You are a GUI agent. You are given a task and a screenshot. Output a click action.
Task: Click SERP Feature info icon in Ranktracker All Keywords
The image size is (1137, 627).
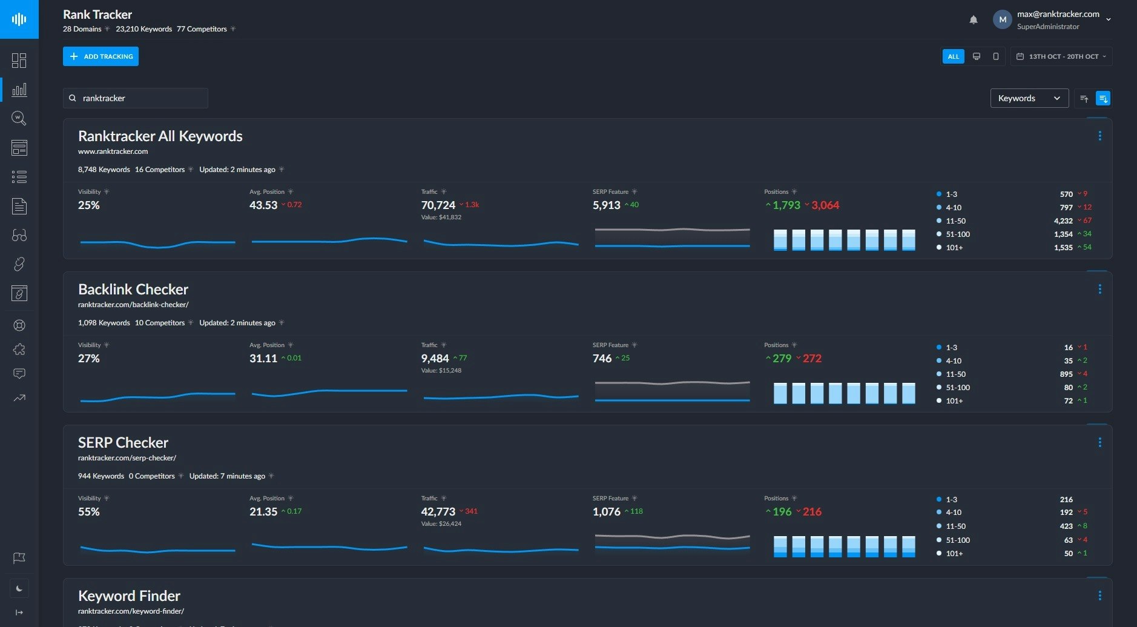tap(634, 192)
